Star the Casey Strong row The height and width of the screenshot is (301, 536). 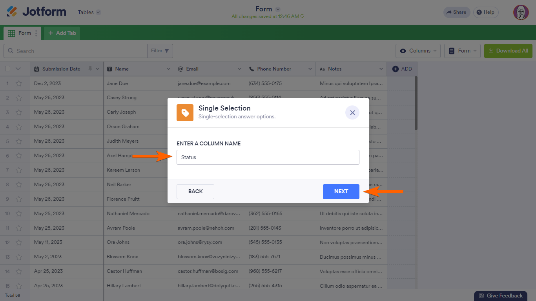click(x=19, y=98)
